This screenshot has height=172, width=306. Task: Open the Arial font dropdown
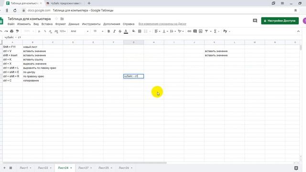pos(79,31)
